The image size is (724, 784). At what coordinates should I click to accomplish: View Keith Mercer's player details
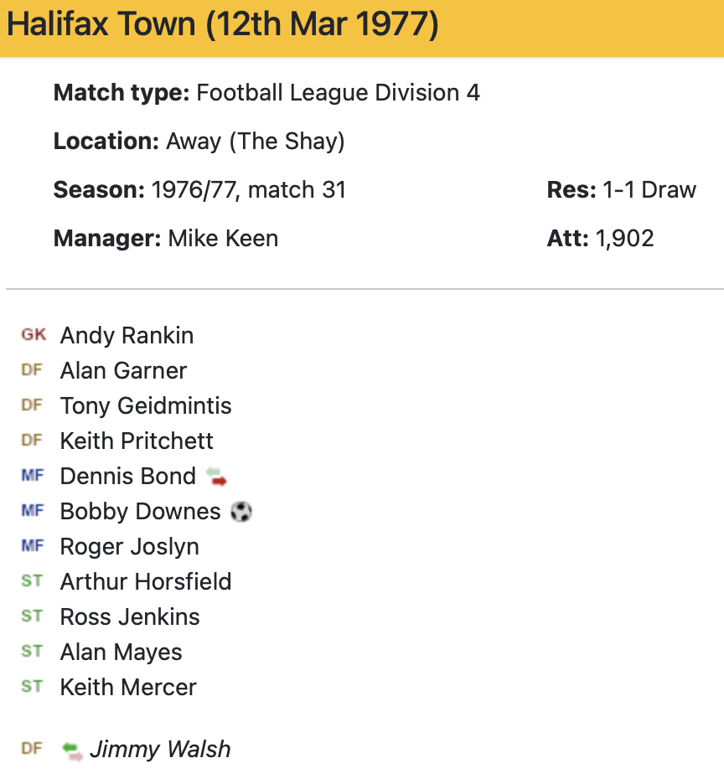pos(128,688)
